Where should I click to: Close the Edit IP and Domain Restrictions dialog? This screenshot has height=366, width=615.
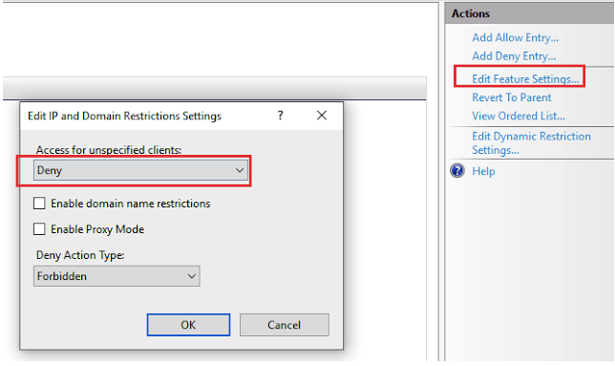(x=322, y=116)
